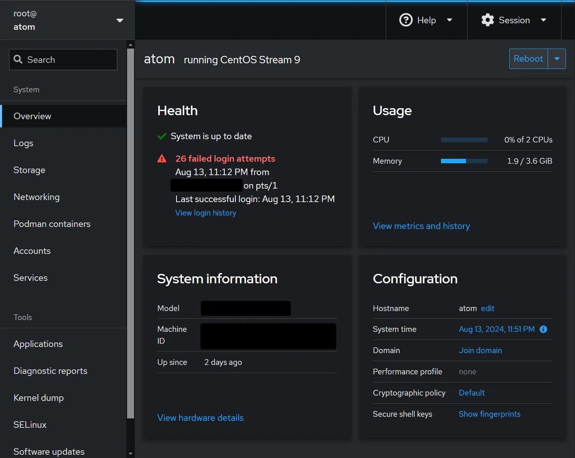Click the Session gear icon
This screenshot has height=458, width=575.
[488, 20]
